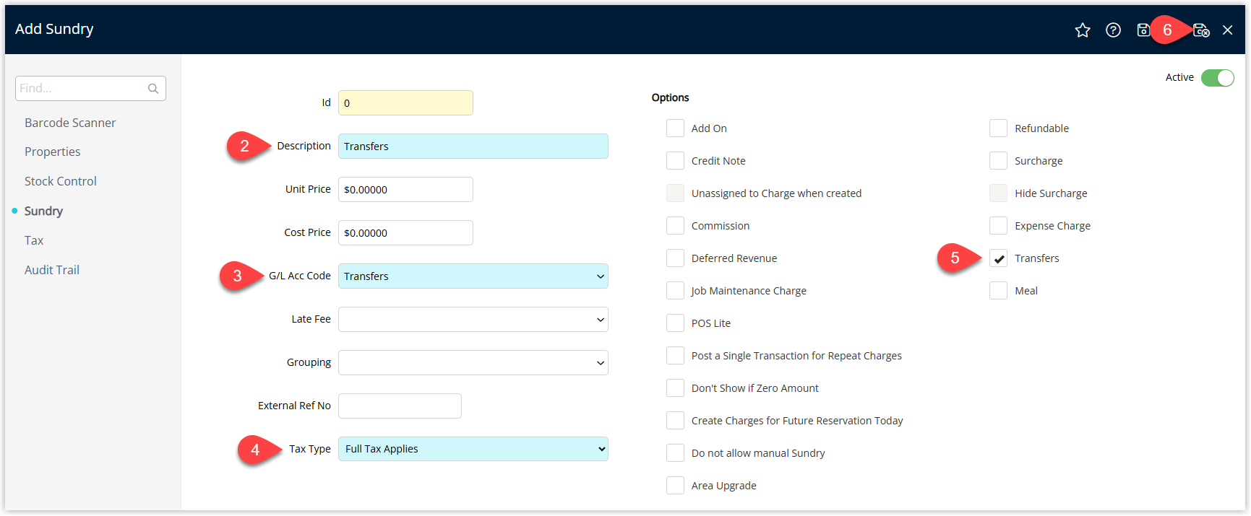1251x516 pixels.
Task: Check the Surcharge option
Action: click(998, 161)
